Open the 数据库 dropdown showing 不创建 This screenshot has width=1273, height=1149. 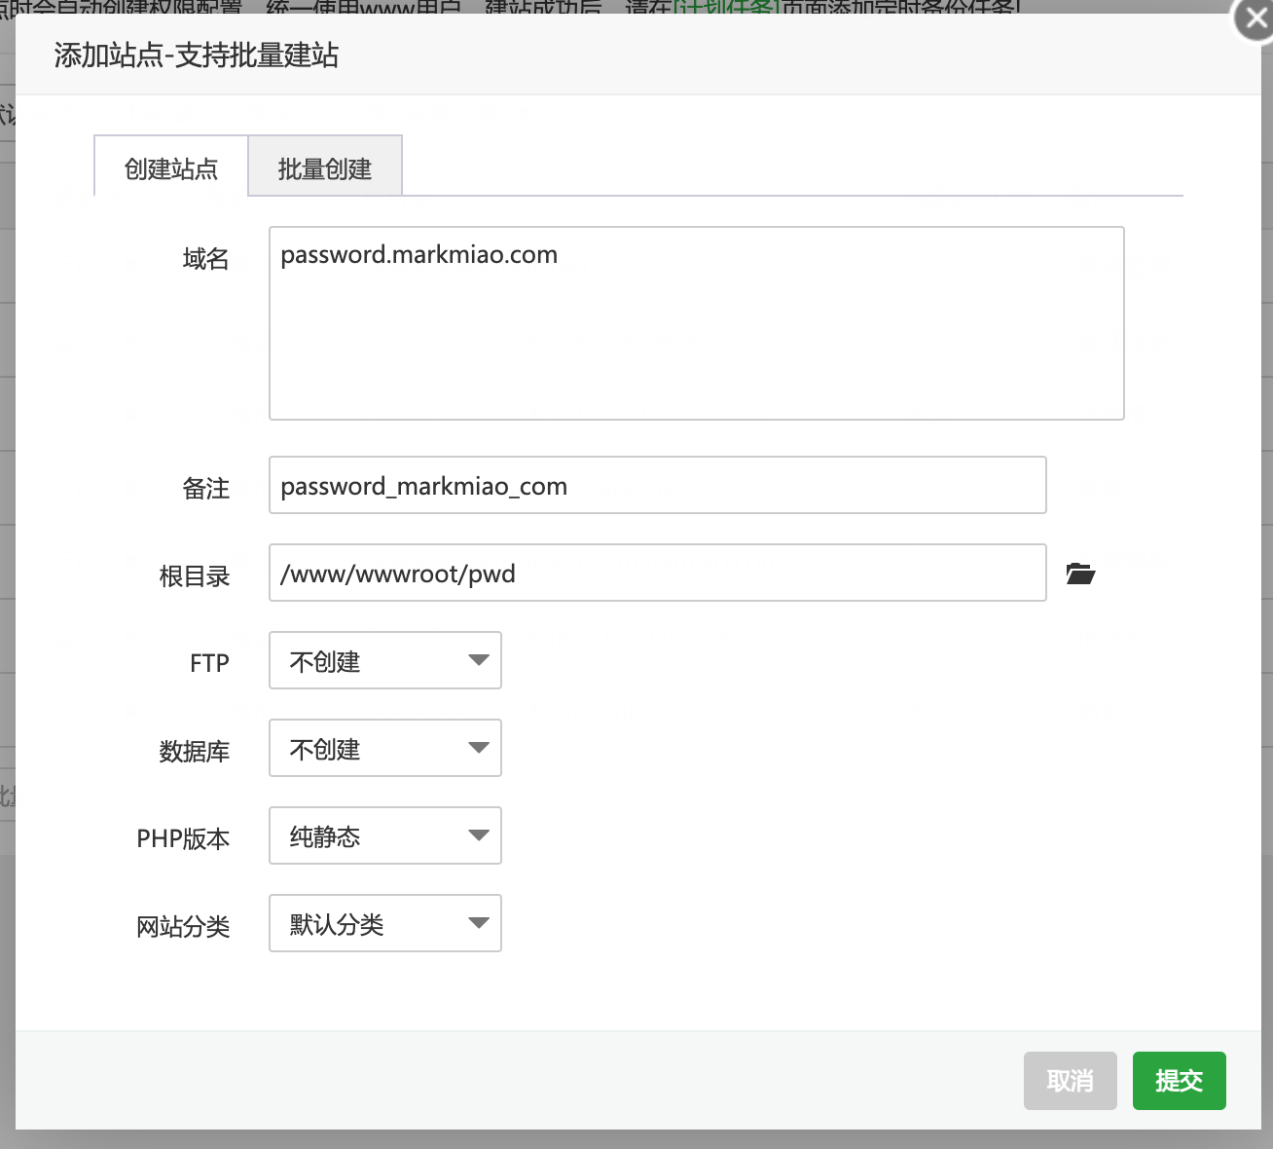pyautogui.click(x=385, y=748)
